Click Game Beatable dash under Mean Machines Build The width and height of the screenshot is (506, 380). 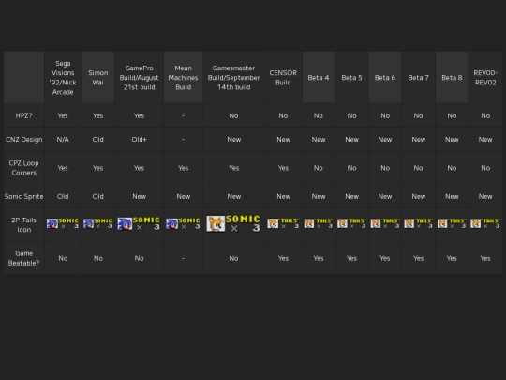pyautogui.click(x=183, y=258)
